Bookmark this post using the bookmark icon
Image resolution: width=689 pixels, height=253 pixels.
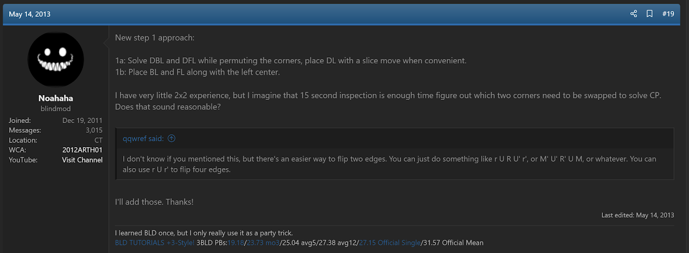(x=650, y=14)
